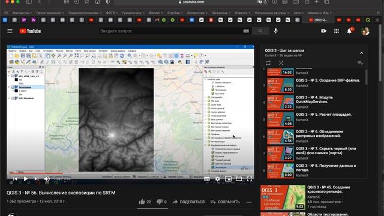Switch to the (180) Q... YouTube tab

(x=318, y=20)
